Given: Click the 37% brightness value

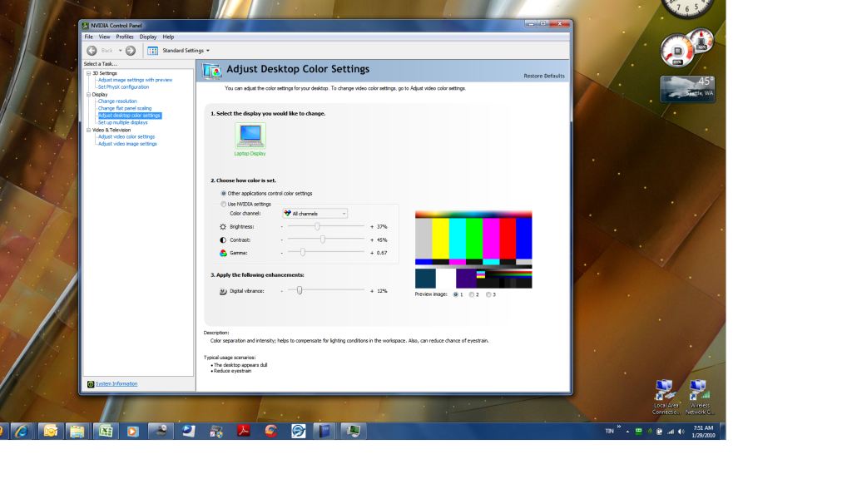Looking at the screenshot, I should click(382, 227).
